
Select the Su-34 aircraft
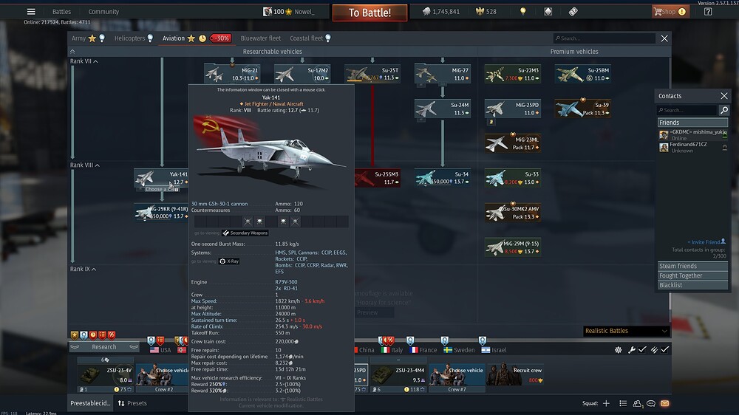(x=443, y=178)
